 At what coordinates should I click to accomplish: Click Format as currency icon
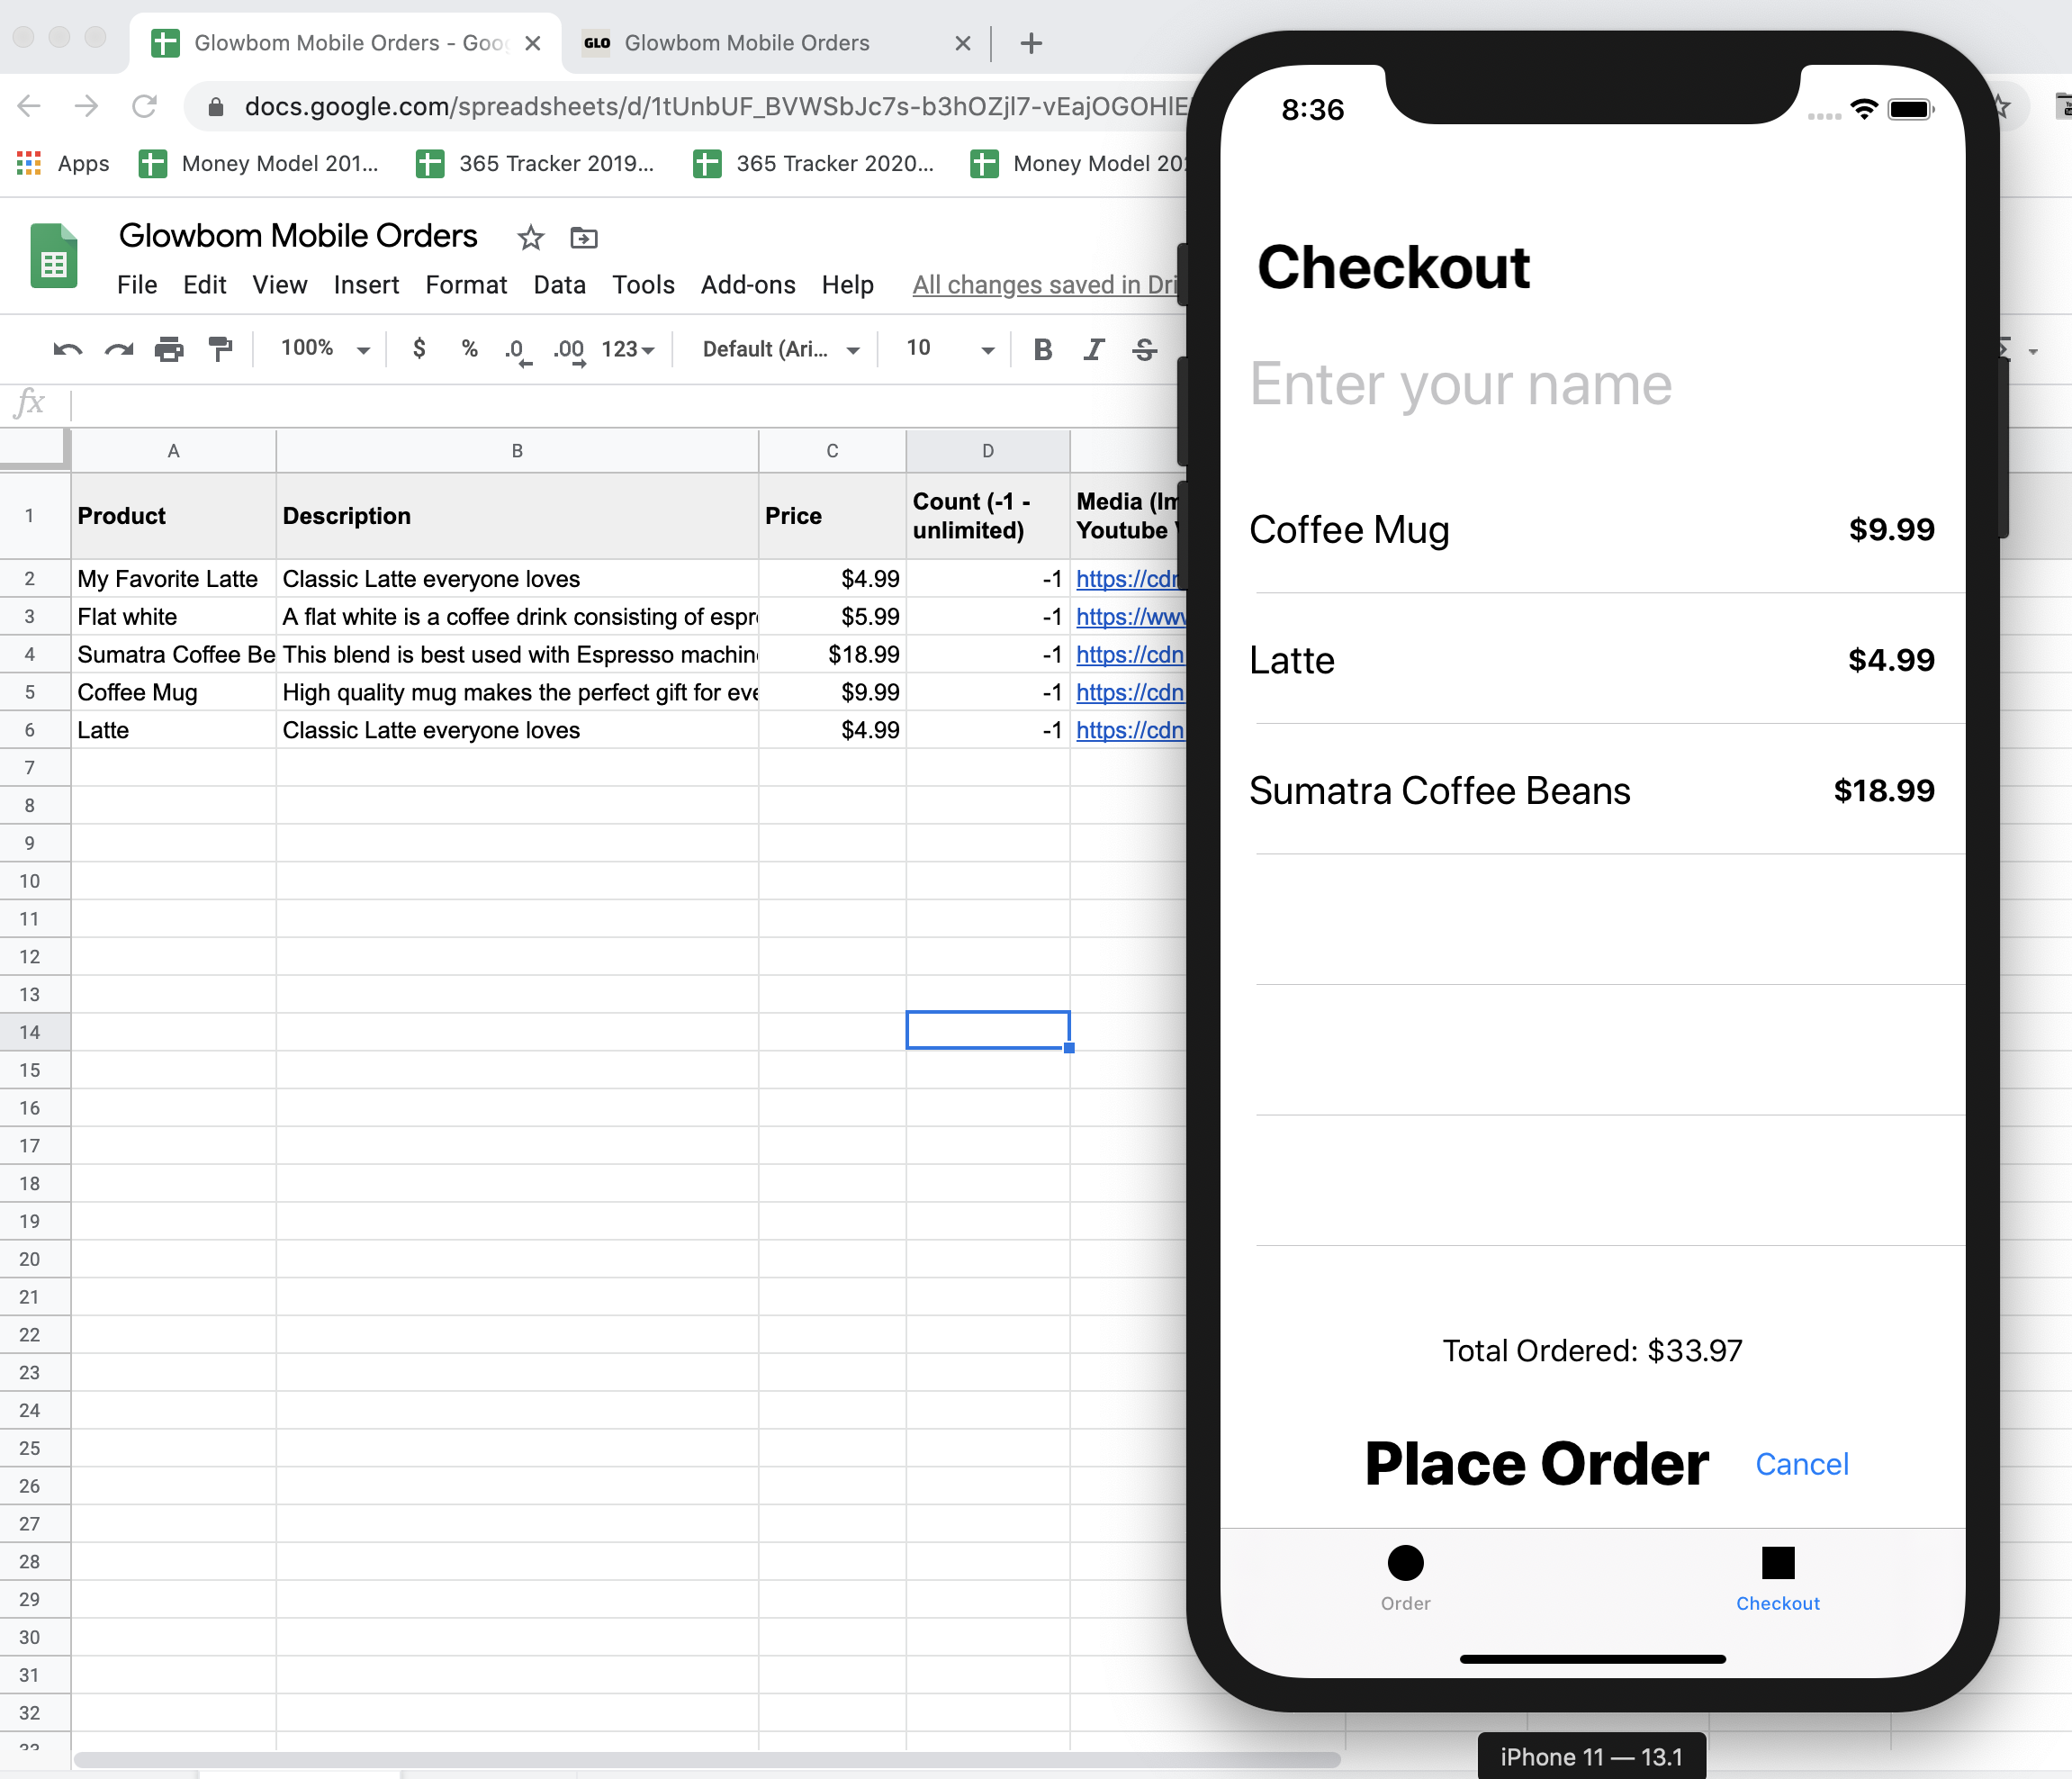(419, 348)
